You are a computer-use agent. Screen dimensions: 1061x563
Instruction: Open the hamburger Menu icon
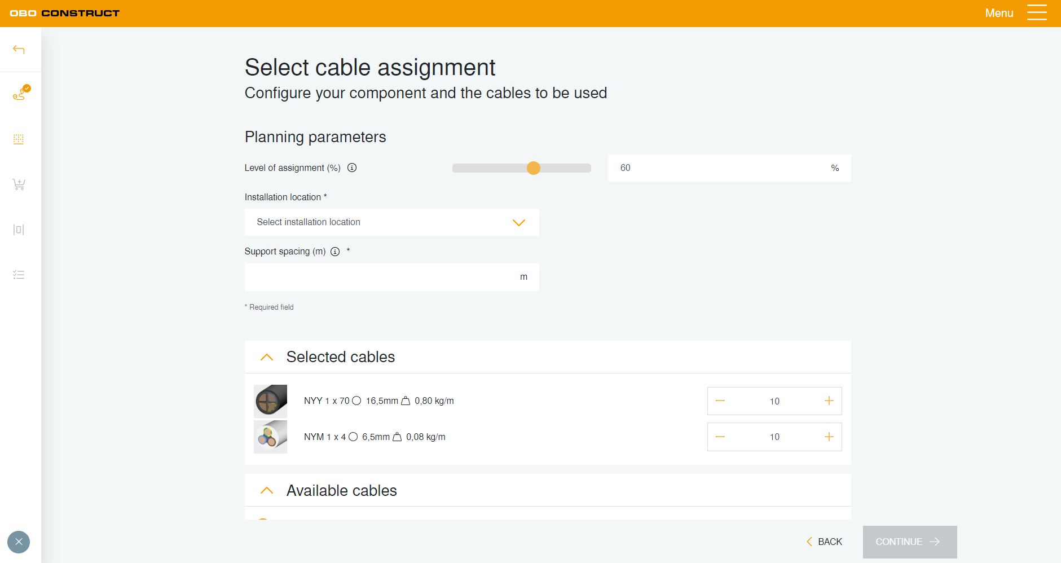point(1036,13)
